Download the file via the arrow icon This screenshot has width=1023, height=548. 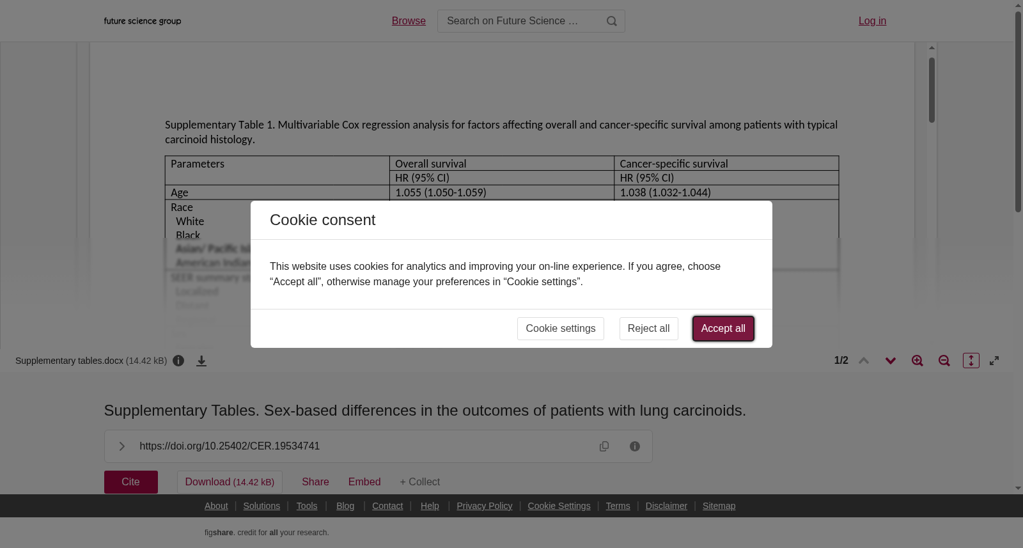201,361
